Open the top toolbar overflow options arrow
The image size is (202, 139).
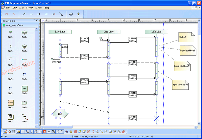pyautogui.click(x=83, y=17)
